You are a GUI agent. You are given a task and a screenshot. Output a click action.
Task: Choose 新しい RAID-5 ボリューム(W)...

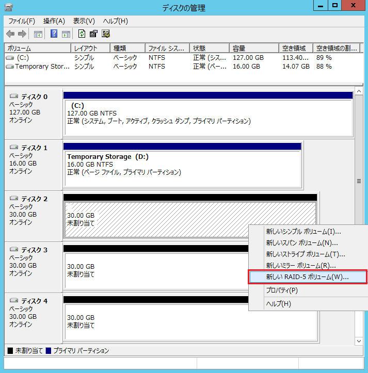[308, 277]
